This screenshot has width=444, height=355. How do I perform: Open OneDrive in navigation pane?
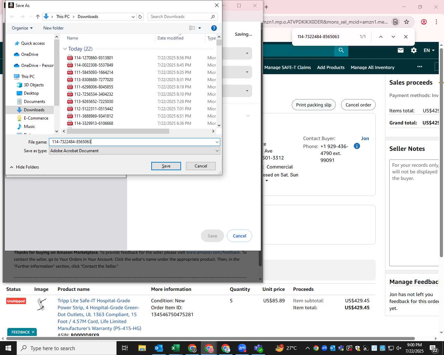click(x=29, y=54)
